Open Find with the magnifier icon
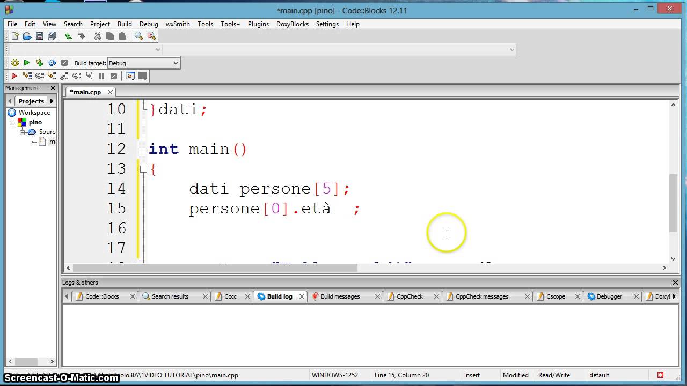Image resolution: width=687 pixels, height=386 pixels. pyautogui.click(x=138, y=36)
